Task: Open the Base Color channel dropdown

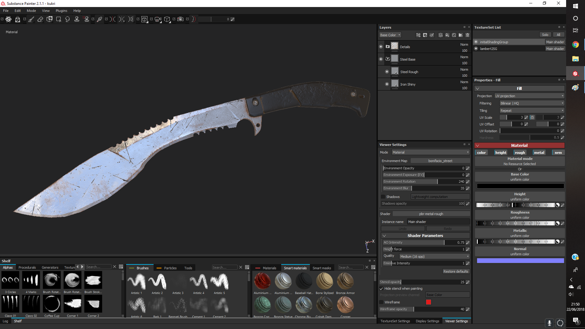Action: point(390,35)
